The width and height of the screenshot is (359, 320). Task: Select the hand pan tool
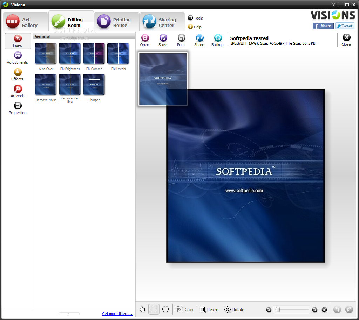(x=142, y=309)
